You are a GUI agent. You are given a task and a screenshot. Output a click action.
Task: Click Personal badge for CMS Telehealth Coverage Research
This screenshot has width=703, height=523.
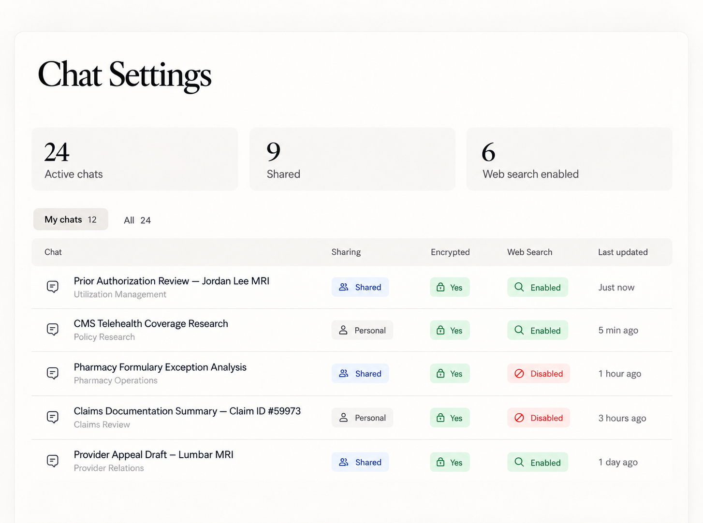(x=362, y=330)
